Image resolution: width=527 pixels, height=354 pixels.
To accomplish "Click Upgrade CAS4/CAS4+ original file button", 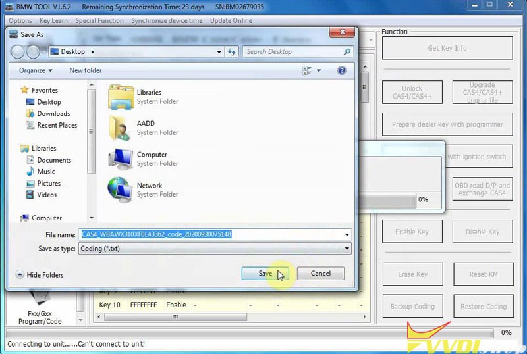I will pyautogui.click(x=482, y=92).
